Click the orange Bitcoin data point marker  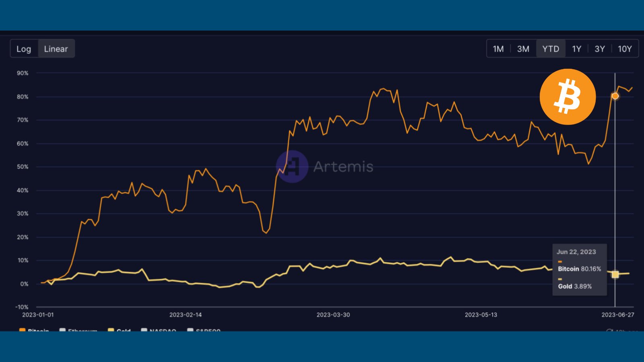point(615,96)
